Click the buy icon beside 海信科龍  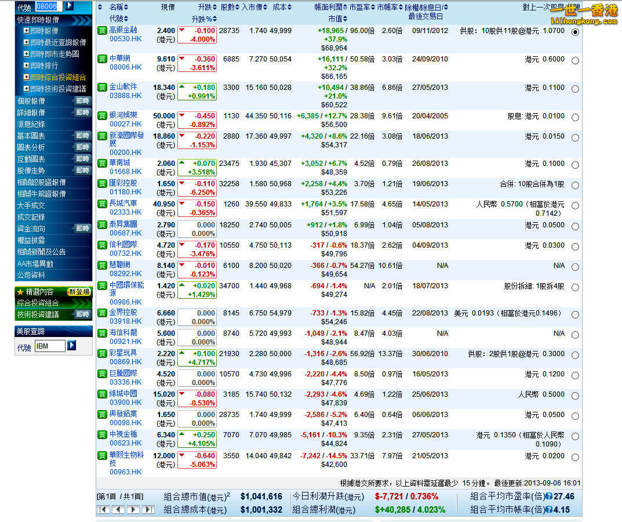pos(103,333)
